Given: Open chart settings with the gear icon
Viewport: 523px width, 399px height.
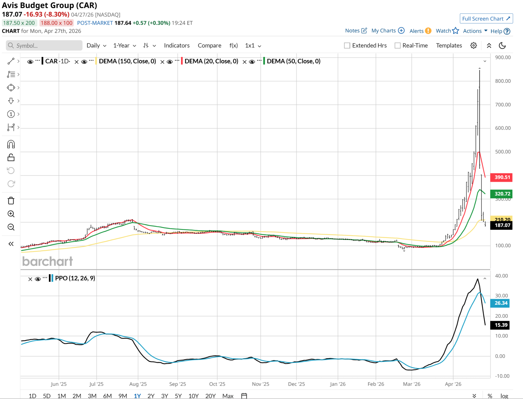Looking at the screenshot, I should pyautogui.click(x=473, y=46).
